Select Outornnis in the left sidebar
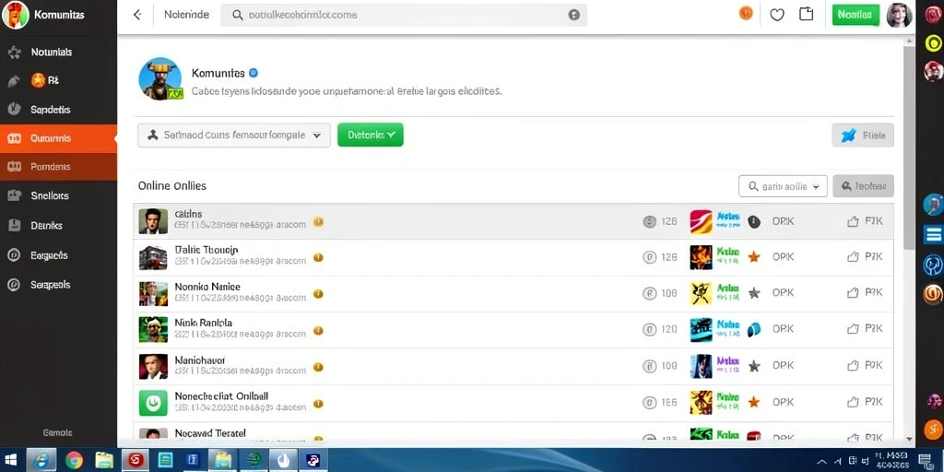Screen dimensions: 944x472 click(x=58, y=138)
